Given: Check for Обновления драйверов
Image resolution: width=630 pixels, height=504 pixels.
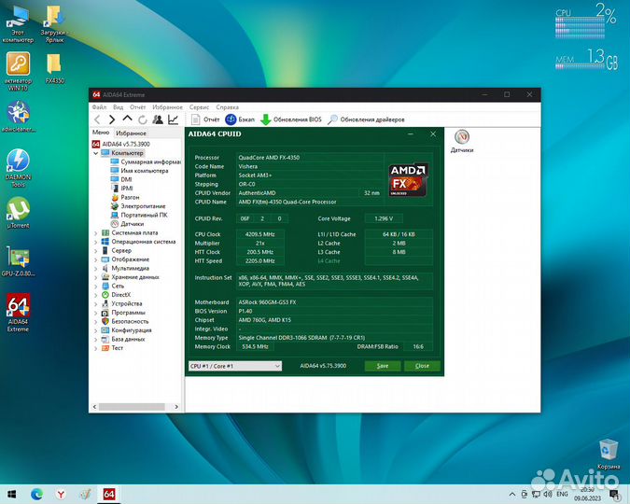Looking at the screenshot, I should 366,119.
